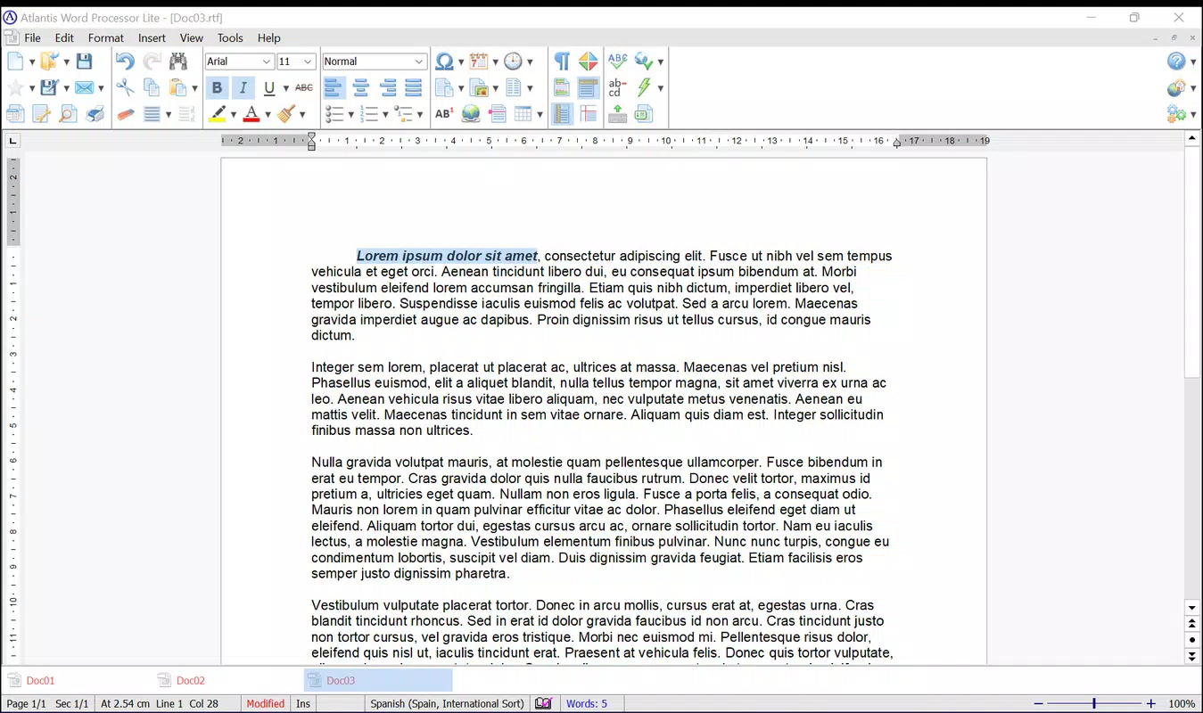The image size is (1203, 713).
Task: Apply font color with the red A button
Action: point(251,113)
